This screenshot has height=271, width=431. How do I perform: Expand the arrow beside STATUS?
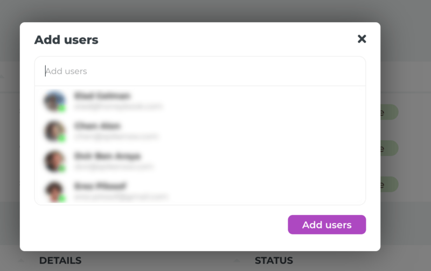point(237,261)
